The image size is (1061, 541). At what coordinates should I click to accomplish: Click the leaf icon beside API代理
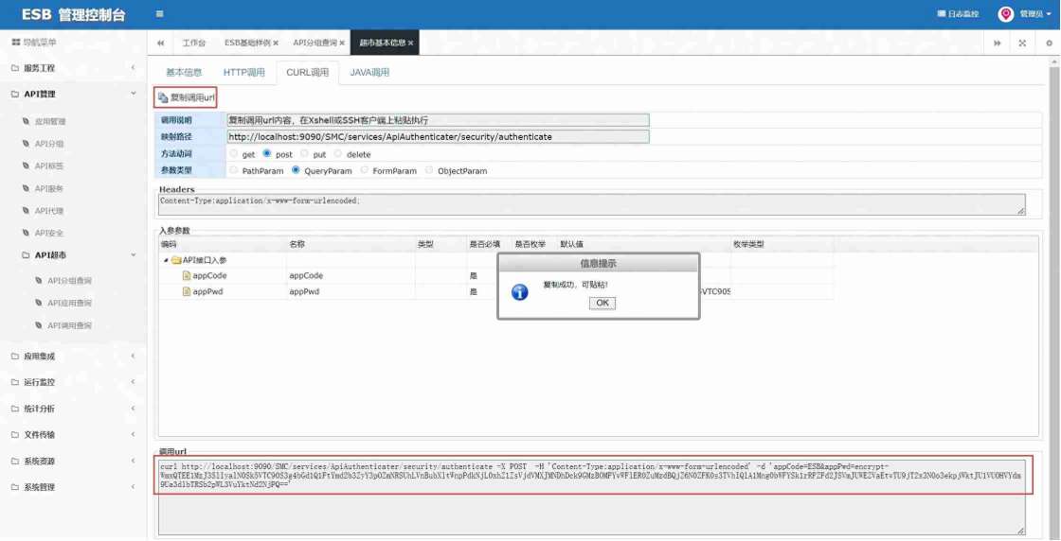27,211
